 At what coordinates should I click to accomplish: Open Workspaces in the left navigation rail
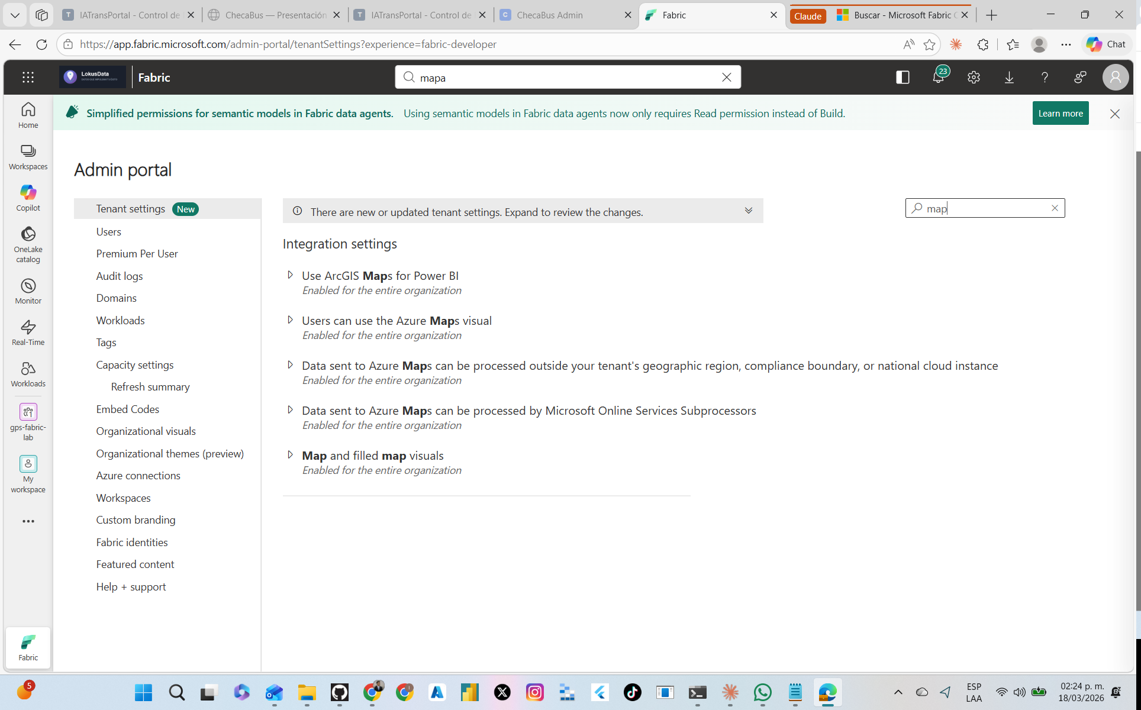(x=28, y=157)
